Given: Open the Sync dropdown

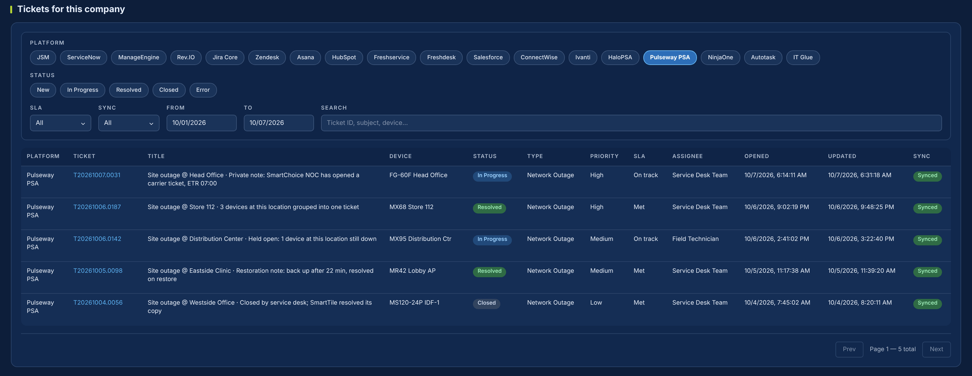Looking at the screenshot, I should click(129, 123).
